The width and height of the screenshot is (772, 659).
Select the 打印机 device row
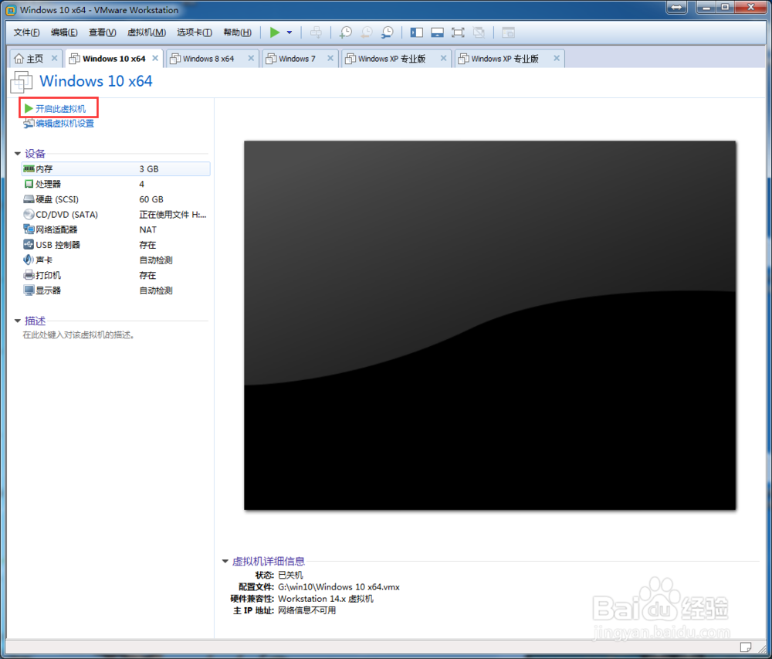[x=117, y=275]
